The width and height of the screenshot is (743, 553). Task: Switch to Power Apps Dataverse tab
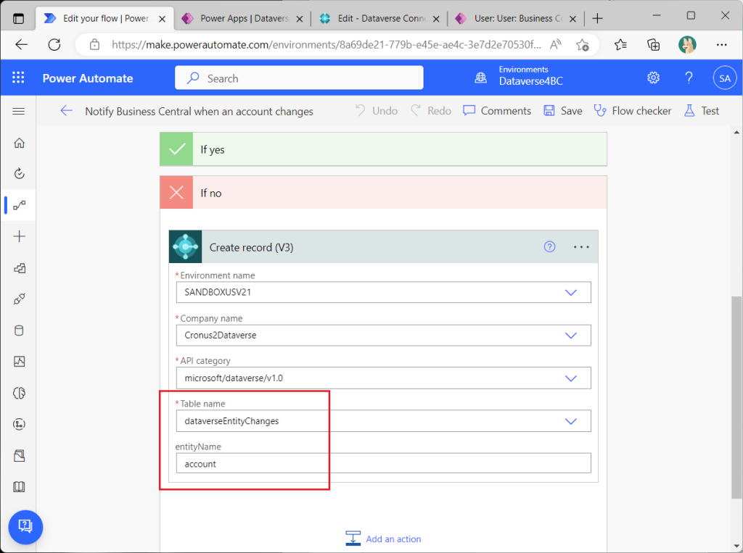[x=243, y=18]
